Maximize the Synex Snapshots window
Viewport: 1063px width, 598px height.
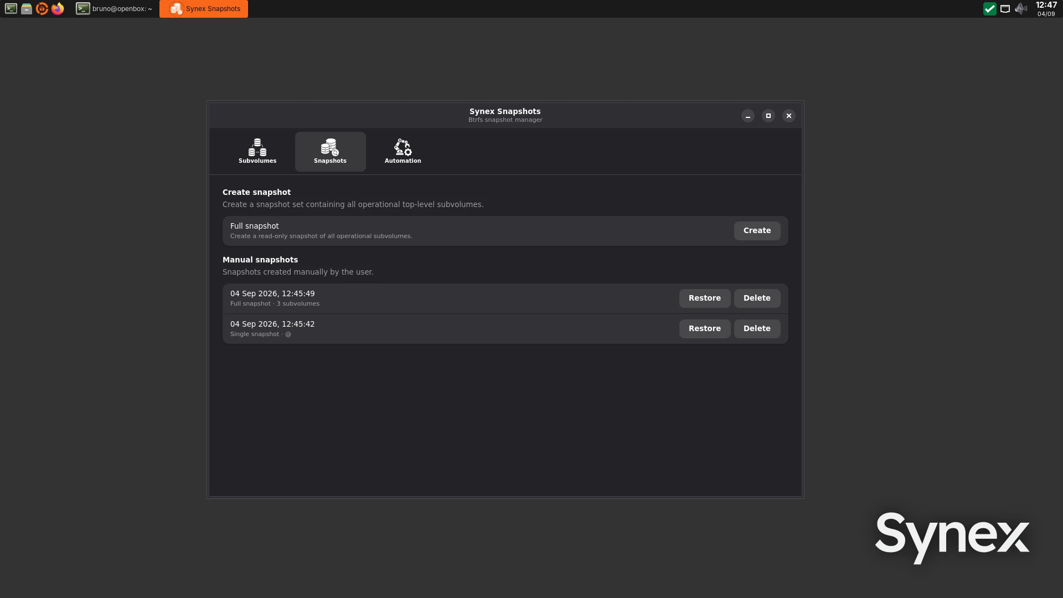pos(768,116)
